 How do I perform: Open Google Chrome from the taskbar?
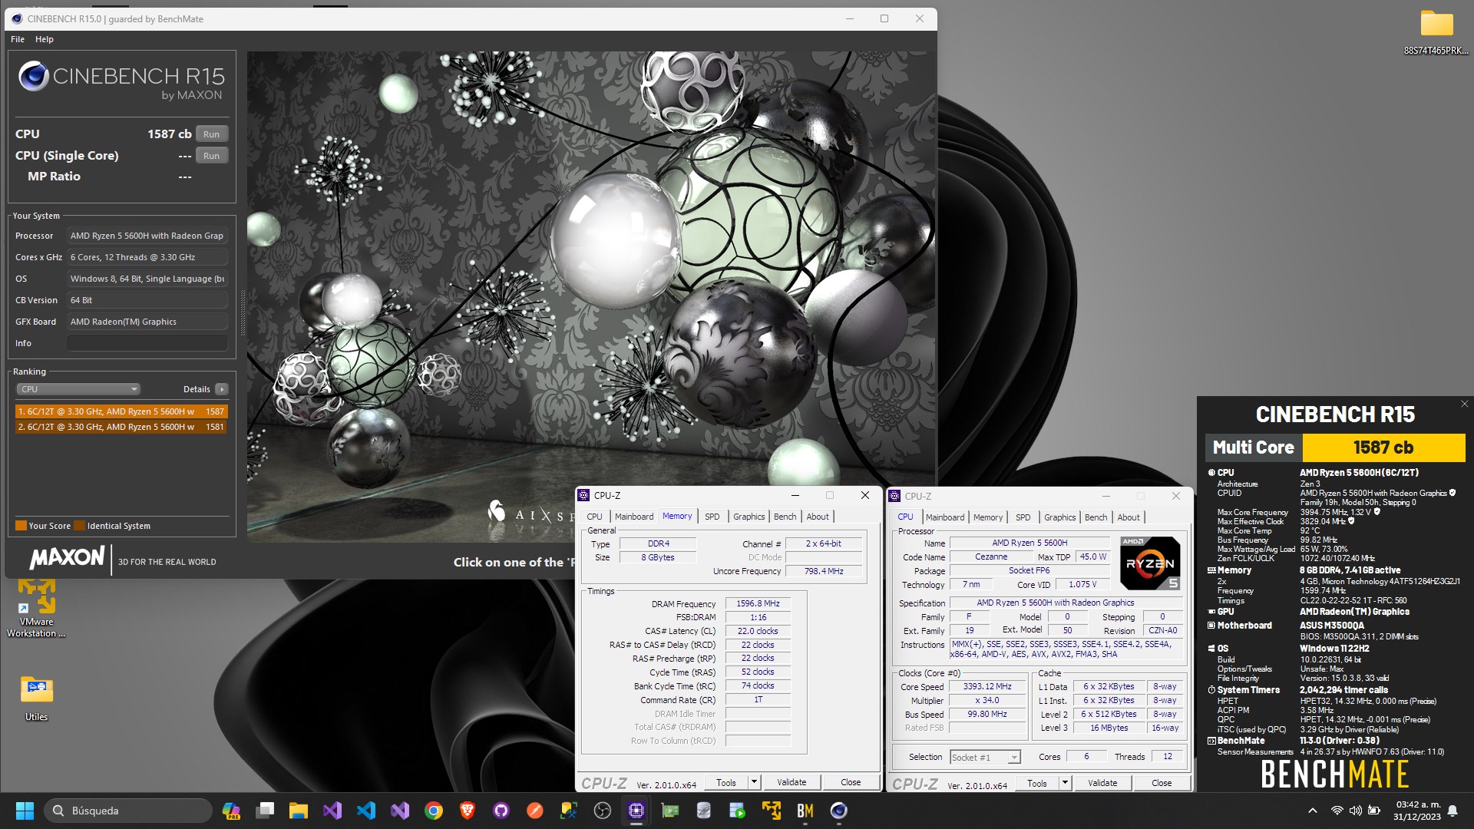[x=434, y=811]
